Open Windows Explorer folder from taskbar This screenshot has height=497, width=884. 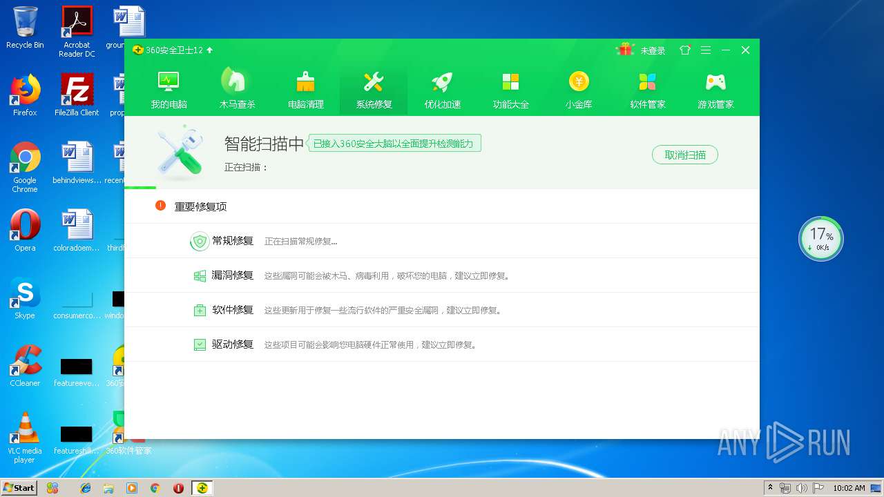pyautogui.click(x=108, y=488)
